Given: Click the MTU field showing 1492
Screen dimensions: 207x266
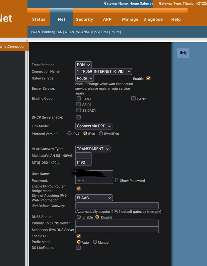Looking at the screenshot, I should point(83,162).
